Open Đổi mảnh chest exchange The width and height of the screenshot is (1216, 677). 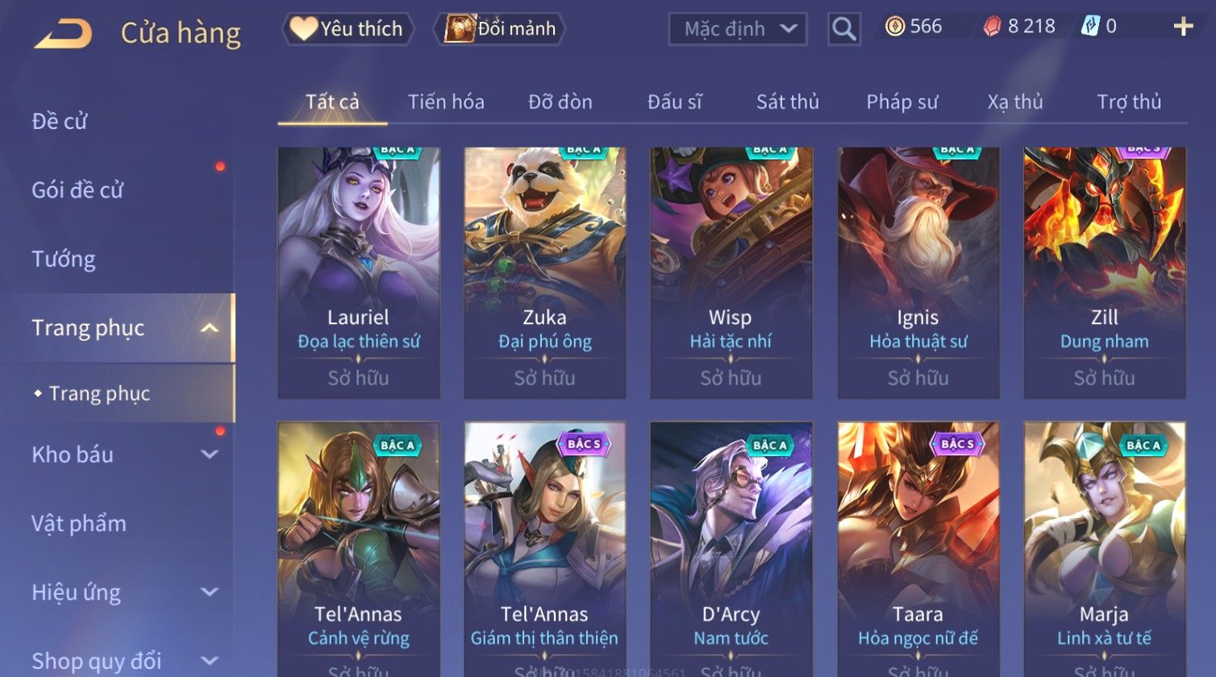coord(500,29)
